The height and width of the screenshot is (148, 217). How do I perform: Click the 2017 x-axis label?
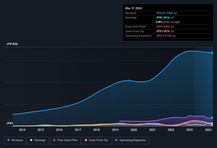tap(78, 130)
